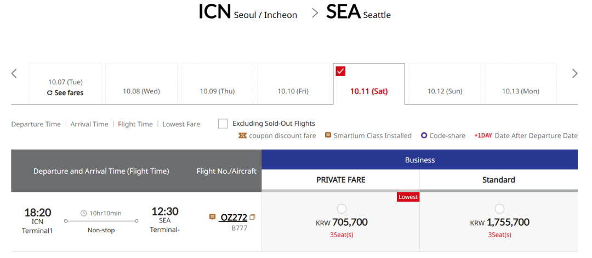Click the Smartium Class icon beside OZ272
The width and height of the screenshot is (592, 258).
tap(212, 217)
